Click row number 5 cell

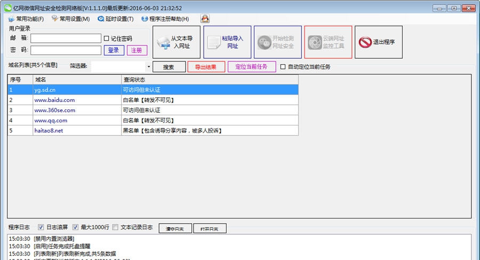20,131
